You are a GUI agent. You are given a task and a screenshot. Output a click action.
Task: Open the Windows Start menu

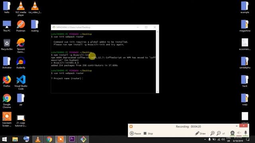click(4, 139)
